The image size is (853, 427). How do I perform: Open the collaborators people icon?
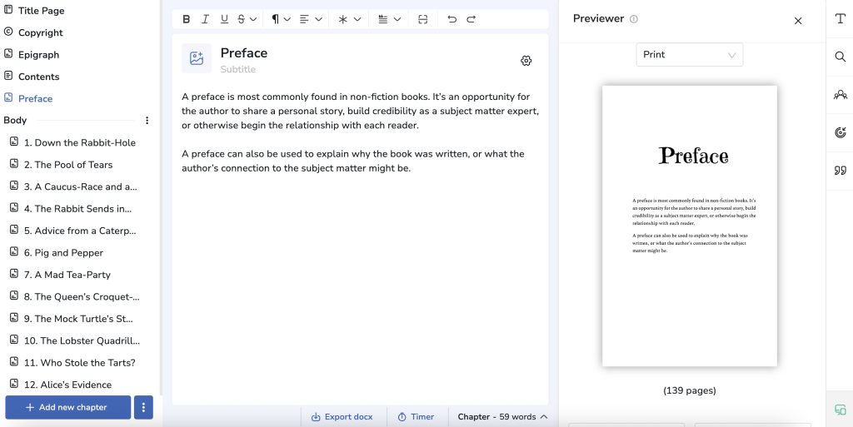click(840, 95)
